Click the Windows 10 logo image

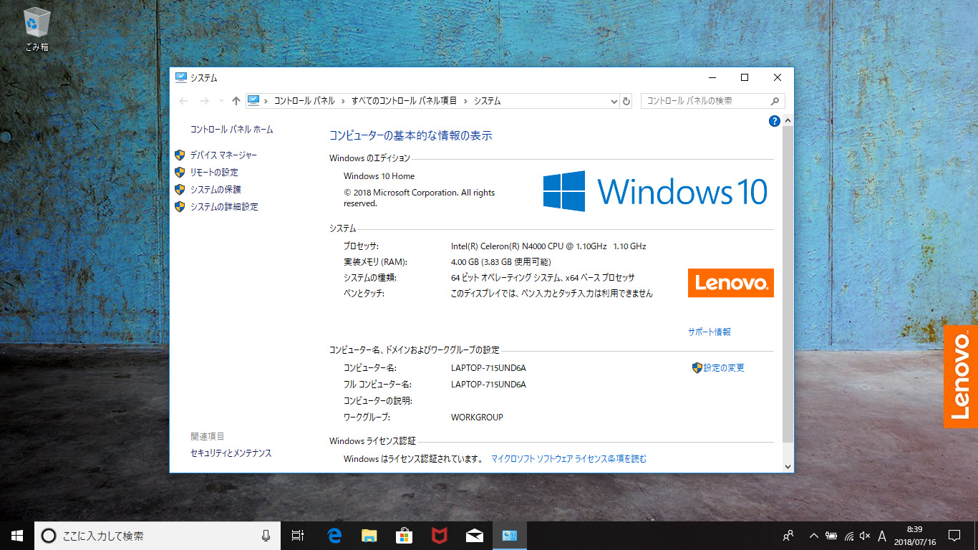tap(654, 191)
